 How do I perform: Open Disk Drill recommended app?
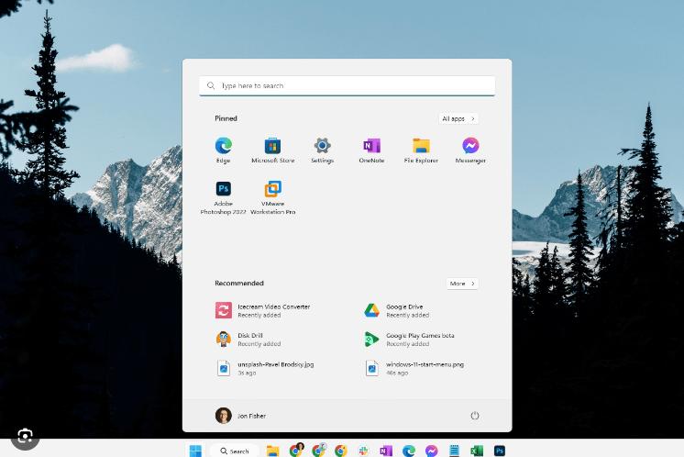248,340
